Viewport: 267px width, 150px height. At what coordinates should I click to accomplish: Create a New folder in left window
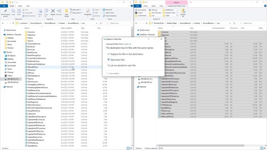pyautogui.click(x=67, y=13)
